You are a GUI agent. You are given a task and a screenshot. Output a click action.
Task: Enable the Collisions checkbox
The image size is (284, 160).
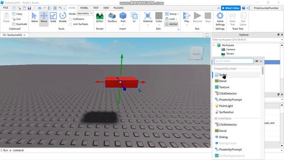71,19
